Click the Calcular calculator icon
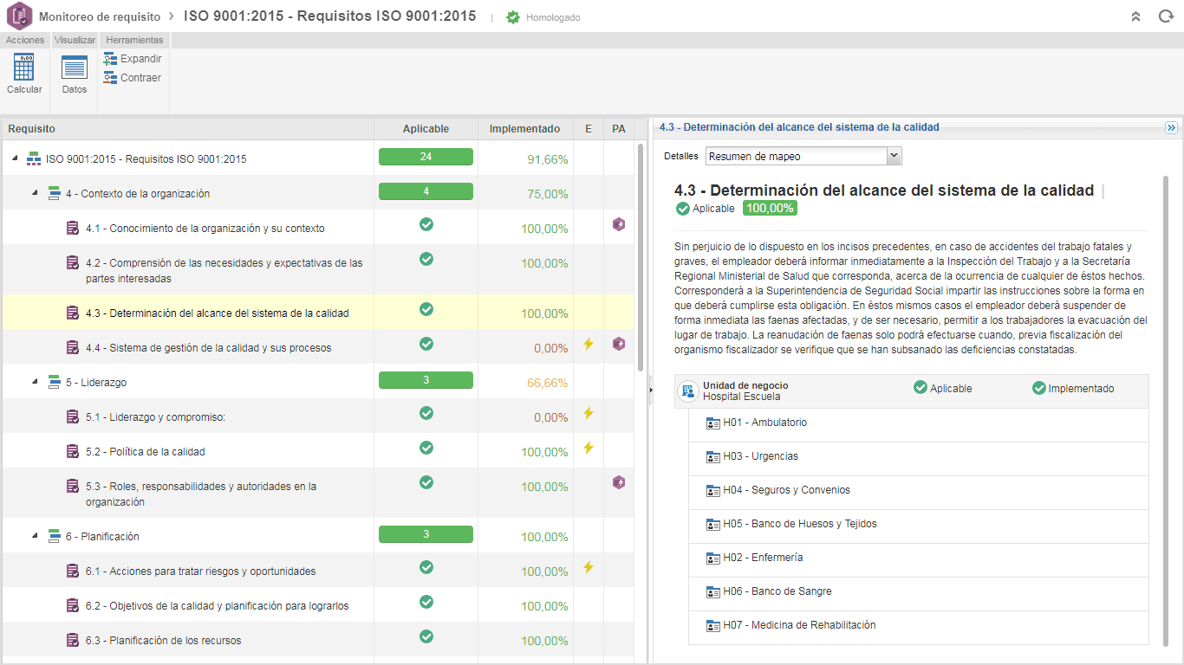 (24, 68)
